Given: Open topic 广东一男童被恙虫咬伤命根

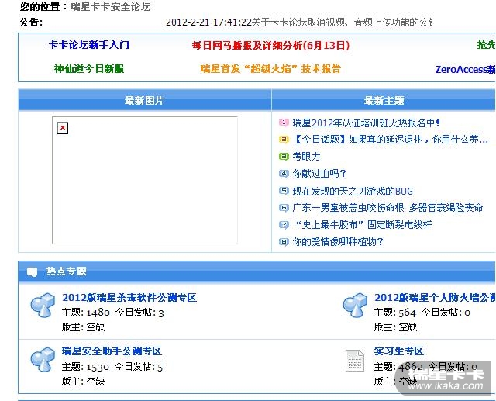Looking at the screenshot, I should 387,208.
